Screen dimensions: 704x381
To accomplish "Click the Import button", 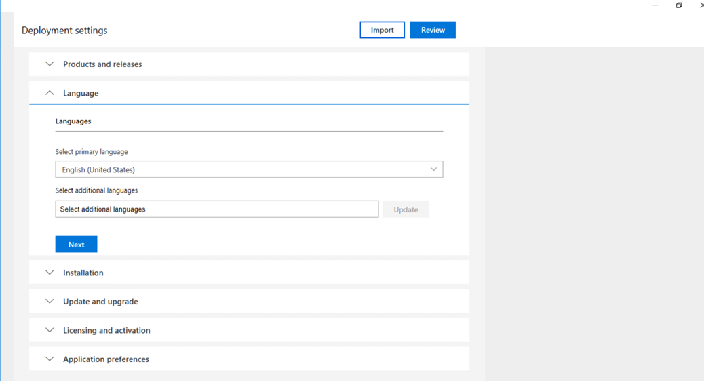I will 382,30.
